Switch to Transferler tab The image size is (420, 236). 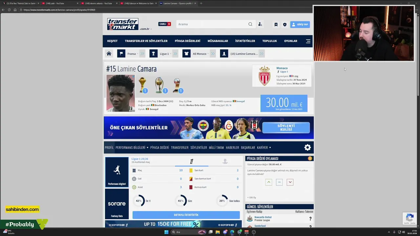(x=180, y=147)
